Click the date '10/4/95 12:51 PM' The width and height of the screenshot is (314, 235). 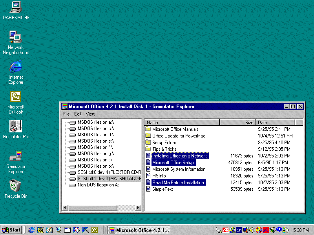(275, 136)
